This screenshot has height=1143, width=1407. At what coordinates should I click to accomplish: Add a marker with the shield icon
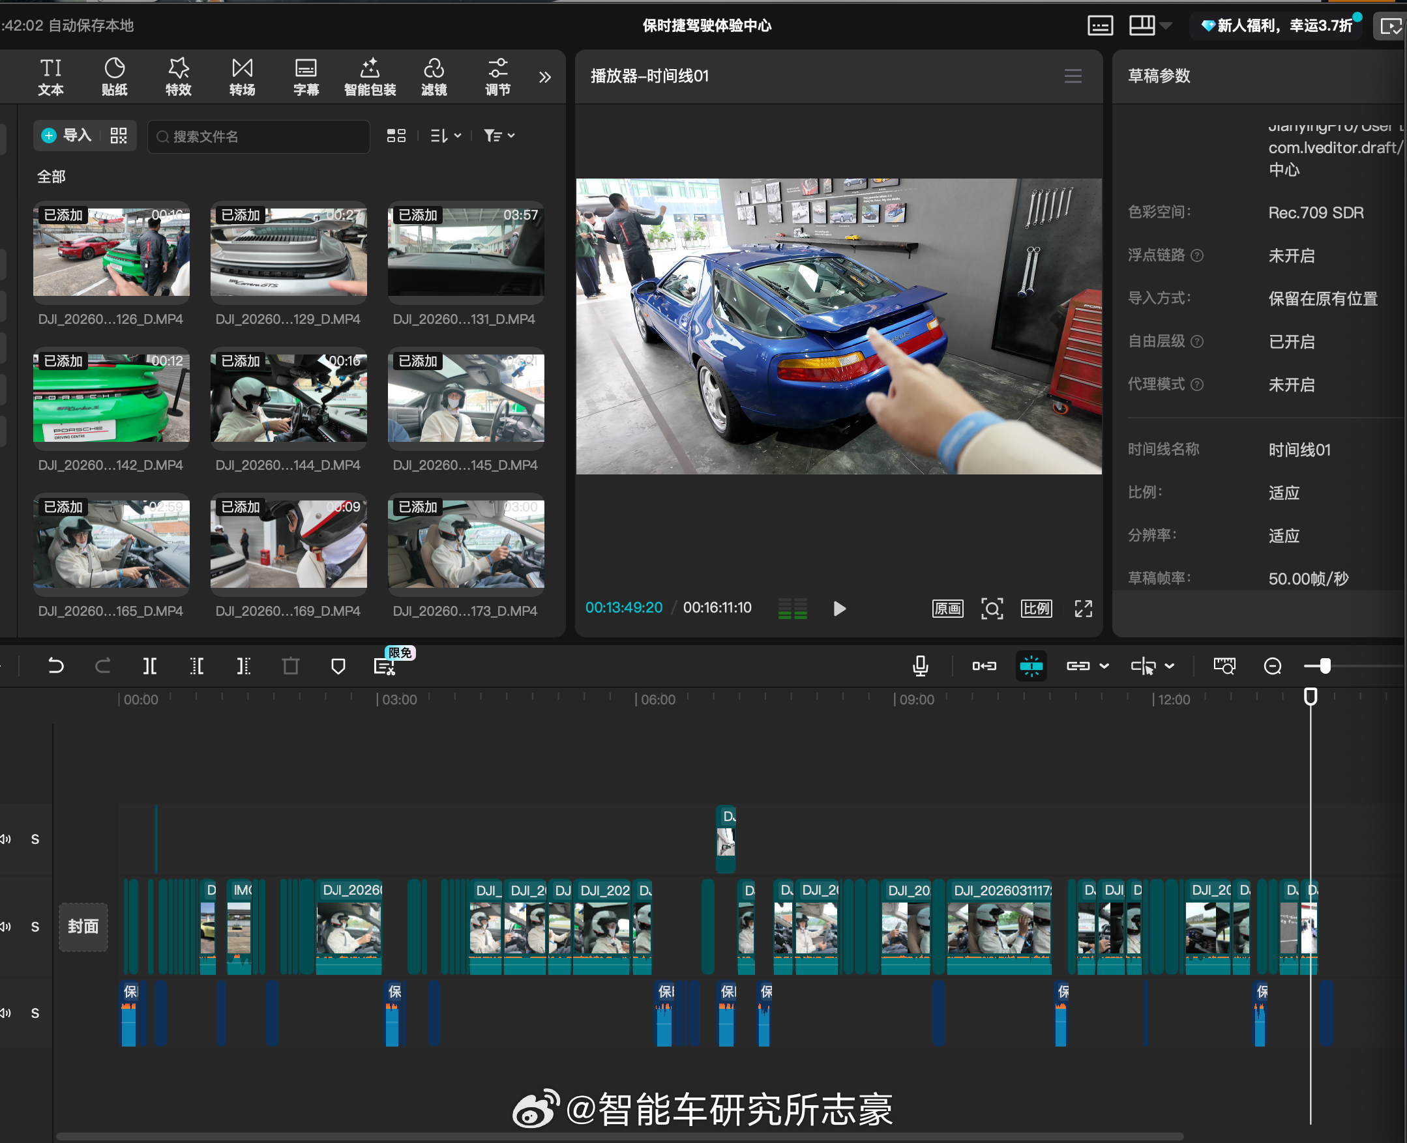tap(338, 666)
